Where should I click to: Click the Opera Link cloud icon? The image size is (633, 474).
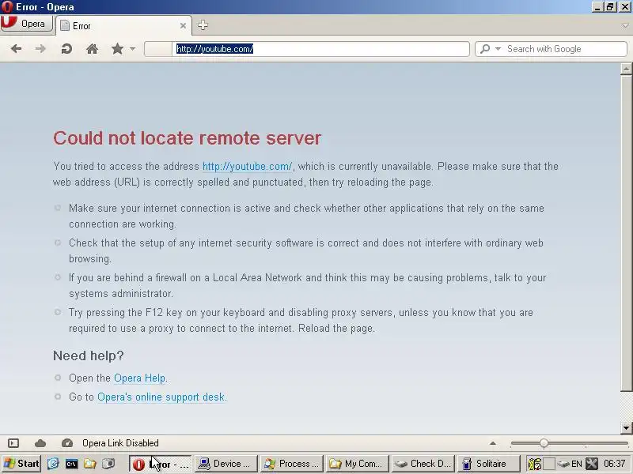[x=40, y=443]
